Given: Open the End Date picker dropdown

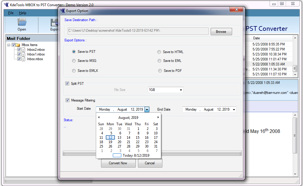Looking at the screenshot, I should click(x=234, y=109).
